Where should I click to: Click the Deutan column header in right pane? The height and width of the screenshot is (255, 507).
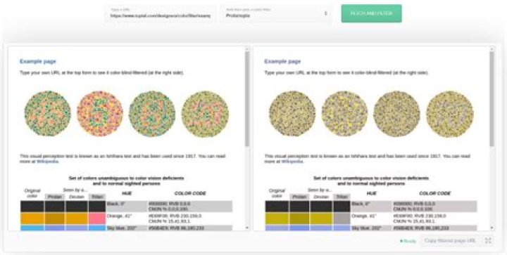(x=321, y=197)
